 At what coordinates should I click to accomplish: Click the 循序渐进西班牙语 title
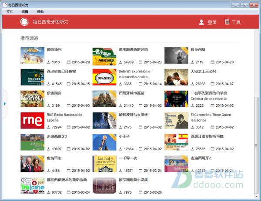click(134, 49)
